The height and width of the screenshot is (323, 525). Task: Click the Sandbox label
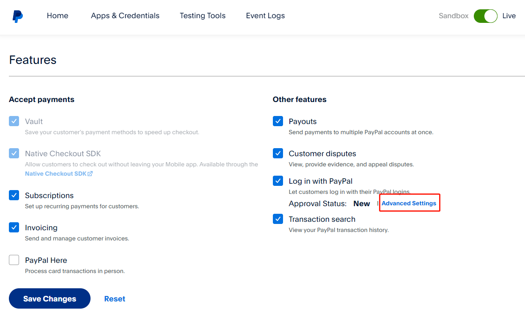coord(454,16)
